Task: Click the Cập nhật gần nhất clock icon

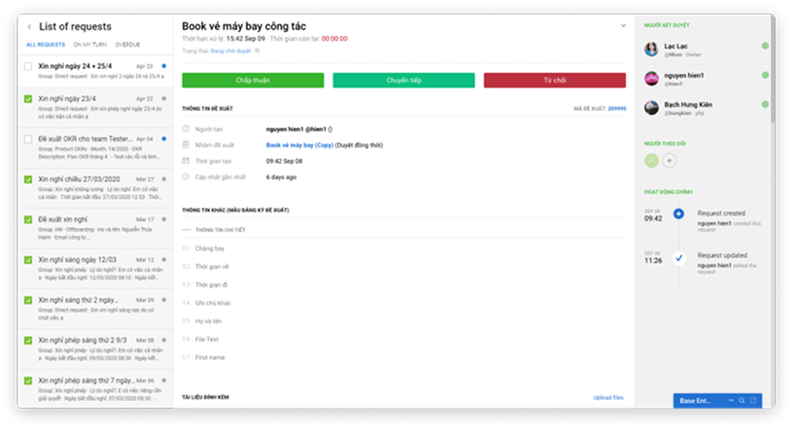Action: click(x=186, y=177)
